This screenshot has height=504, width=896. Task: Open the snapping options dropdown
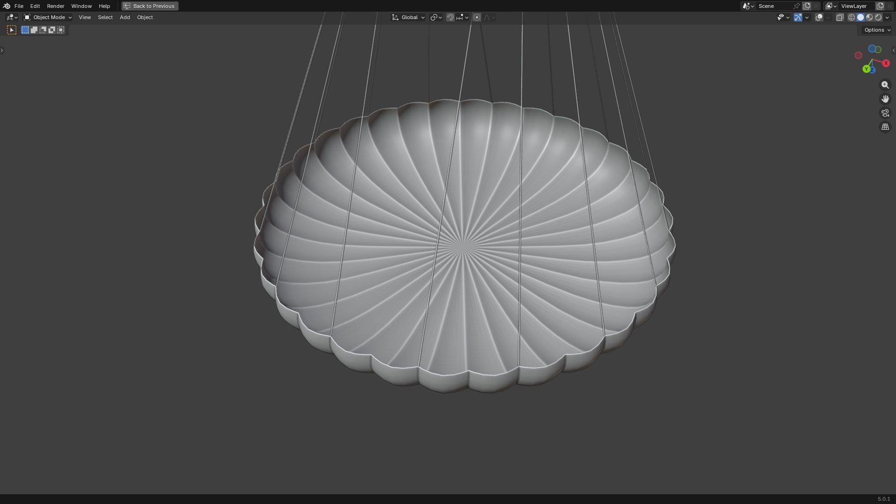(x=462, y=17)
